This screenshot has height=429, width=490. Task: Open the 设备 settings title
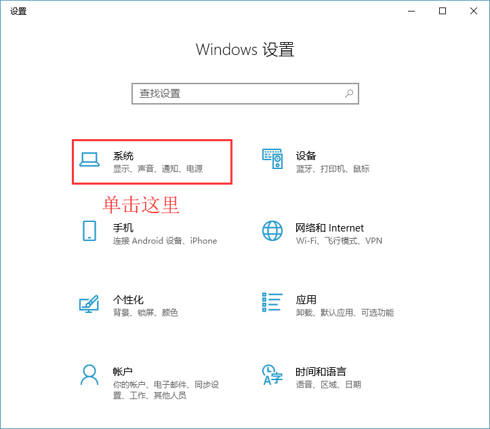pyautogui.click(x=306, y=155)
